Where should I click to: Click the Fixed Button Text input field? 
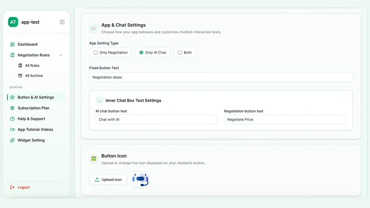pos(221,77)
